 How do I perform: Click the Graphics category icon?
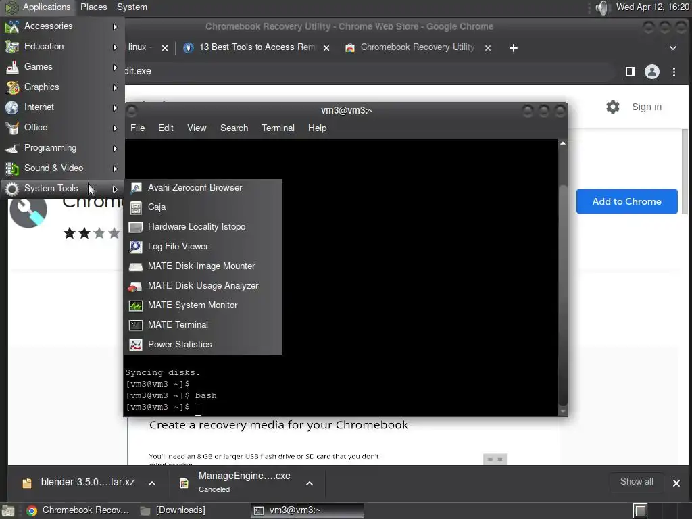click(12, 87)
